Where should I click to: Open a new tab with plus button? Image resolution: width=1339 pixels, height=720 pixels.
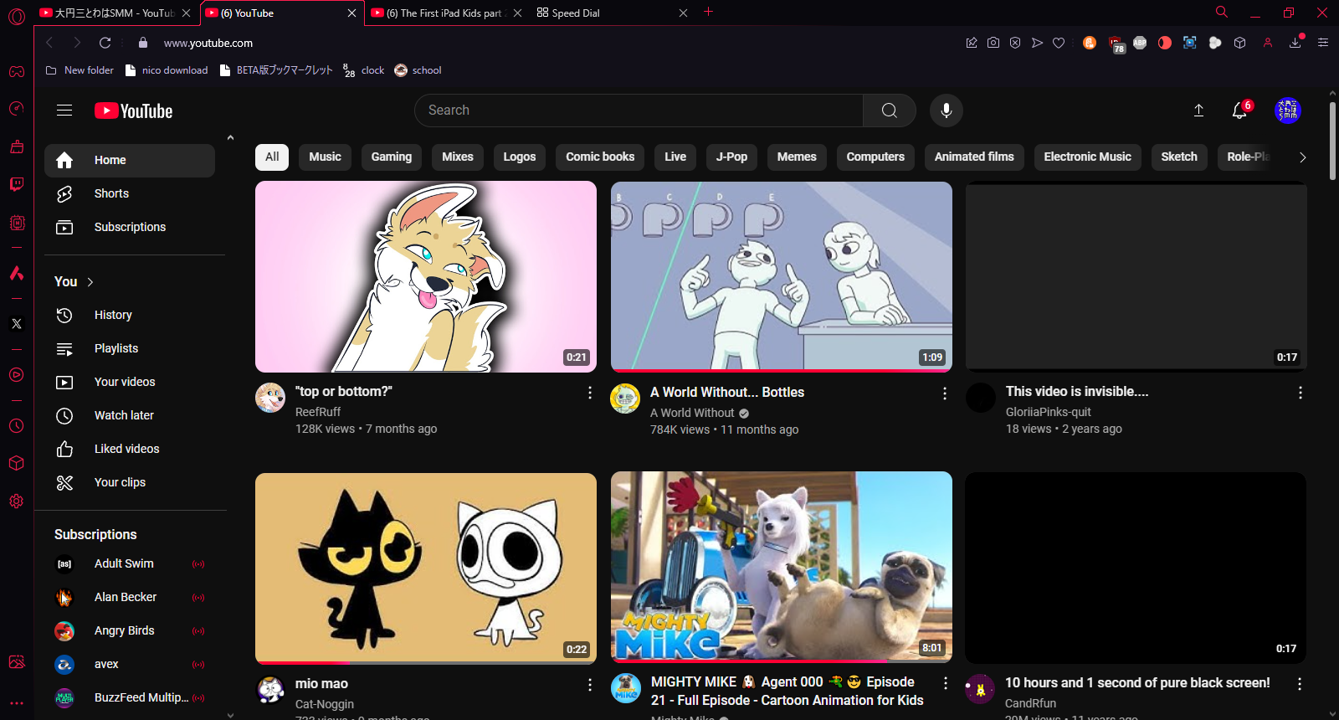point(708,12)
